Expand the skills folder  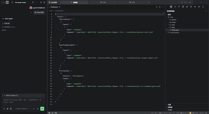tap(187, 27)
